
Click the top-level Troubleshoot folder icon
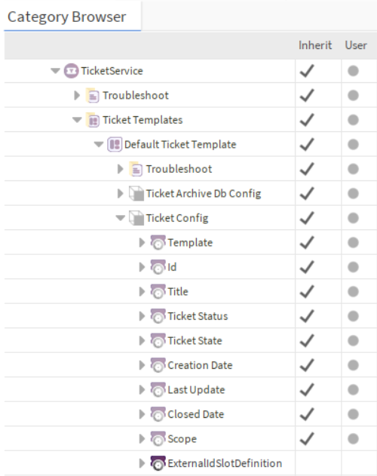[x=93, y=96]
